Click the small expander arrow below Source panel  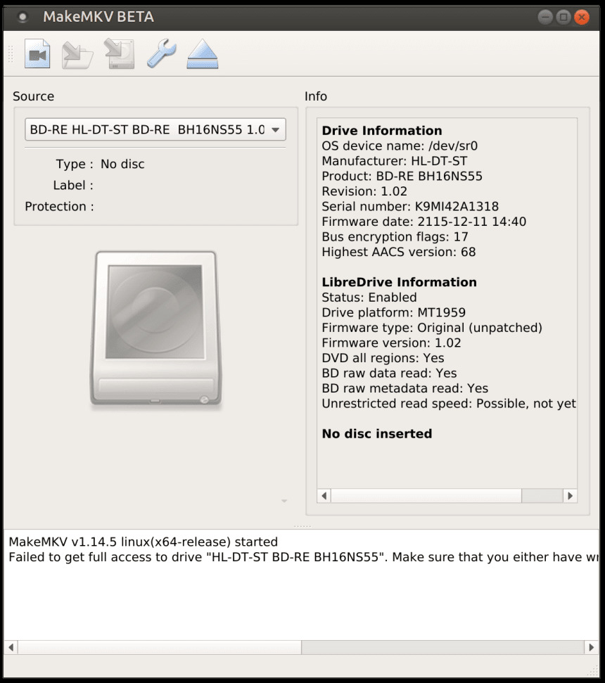pyautogui.click(x=284, y=501)
